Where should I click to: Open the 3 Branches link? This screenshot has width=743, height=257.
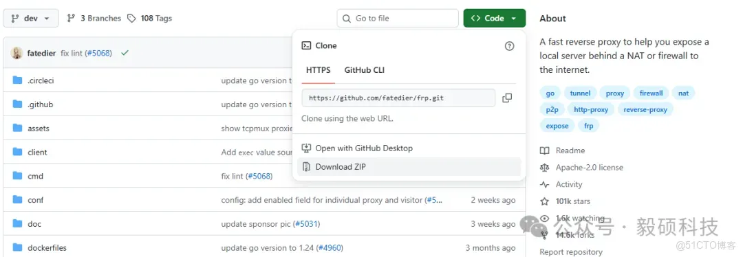(94, 19)
